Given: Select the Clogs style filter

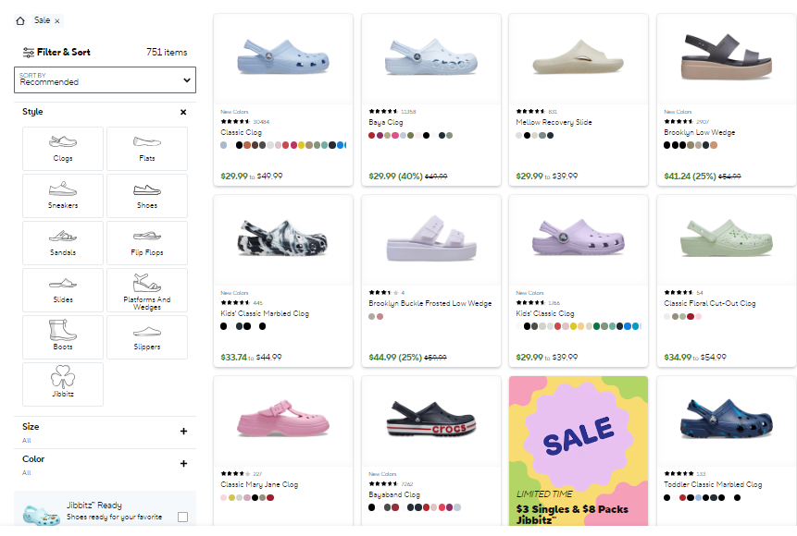Looking at the screenshot, I should (x=63, y=149).
